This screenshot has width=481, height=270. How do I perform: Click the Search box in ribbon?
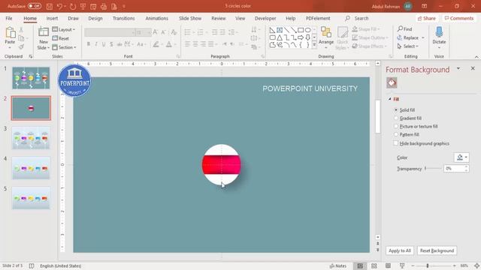pyautogui.click(x=361, y=18)
